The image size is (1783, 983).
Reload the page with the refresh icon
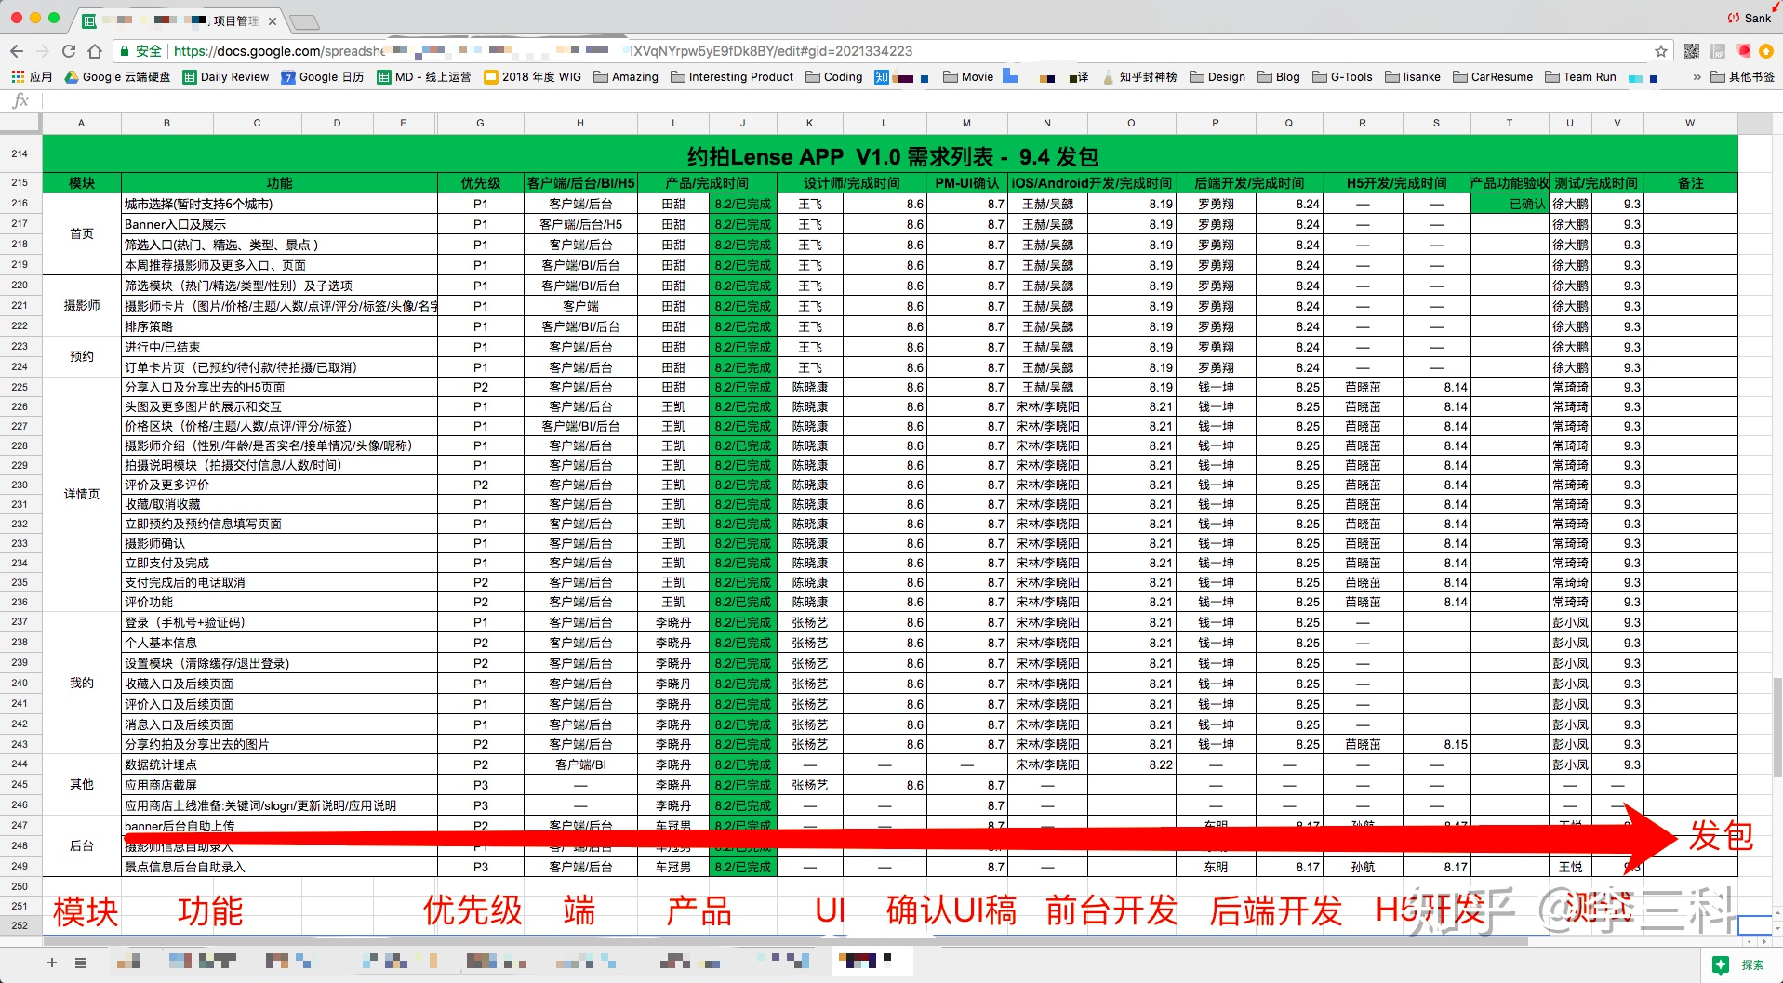tap(68, 51)
